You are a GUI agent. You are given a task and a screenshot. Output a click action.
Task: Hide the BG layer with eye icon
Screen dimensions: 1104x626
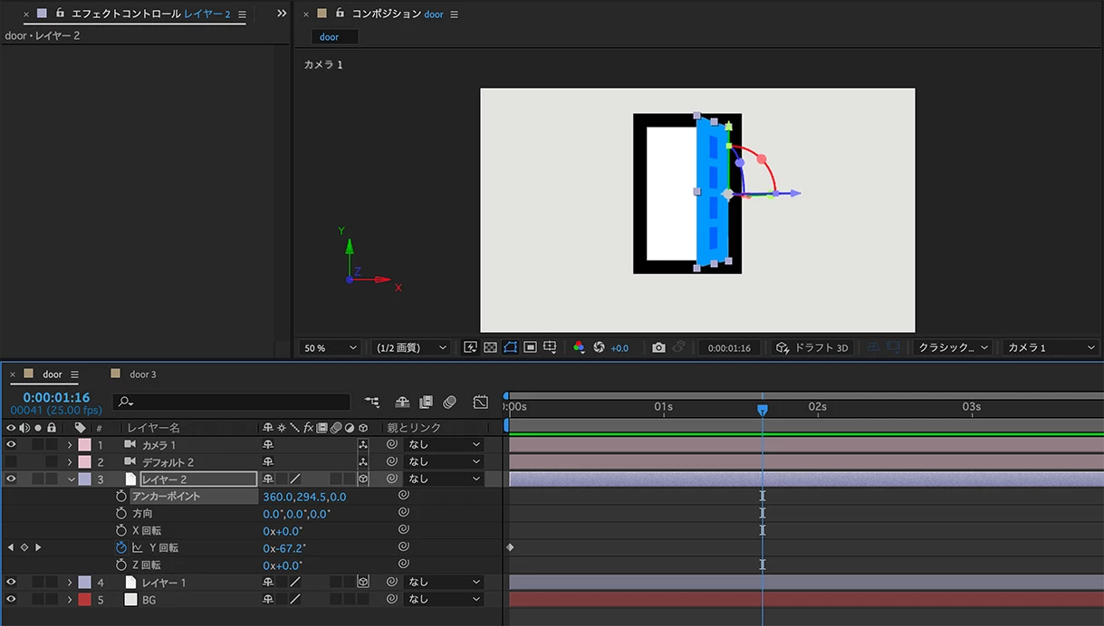(x=11, y=600)
